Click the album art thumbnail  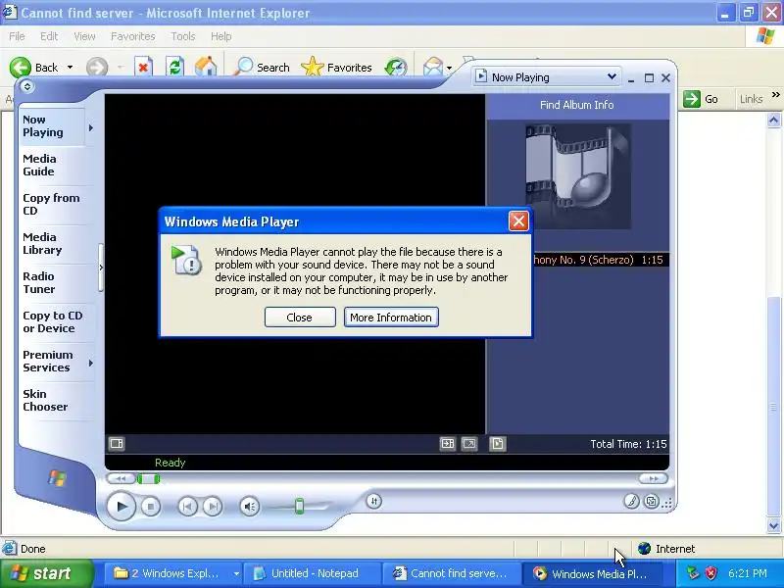point(577,176)
